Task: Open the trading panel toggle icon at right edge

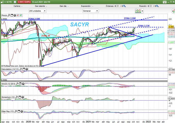Action: 173,11
